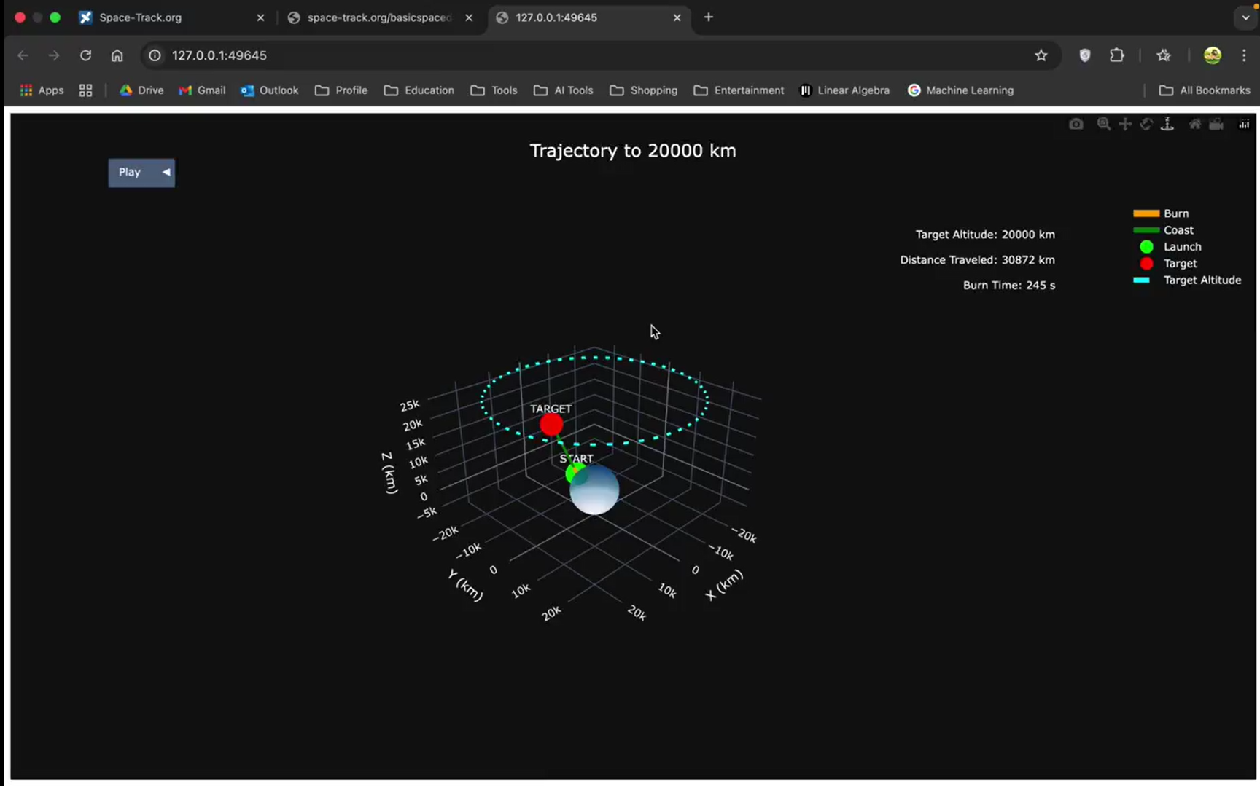
Task: Select the orbital rotation tool
Action: point(1146,125)
